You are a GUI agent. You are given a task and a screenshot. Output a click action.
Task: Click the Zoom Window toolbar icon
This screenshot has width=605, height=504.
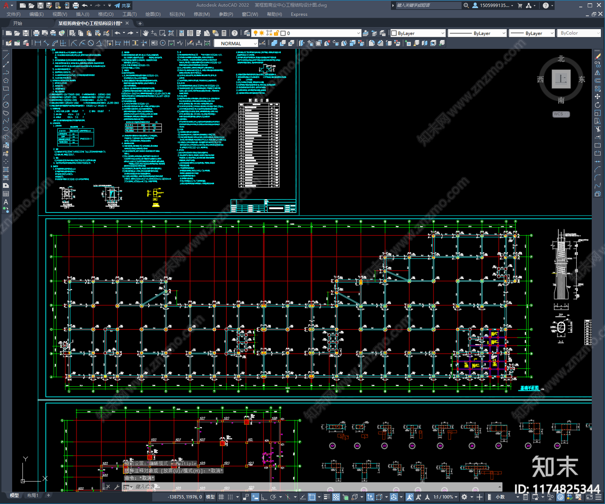pyautogui.click(x=163, y=33)
